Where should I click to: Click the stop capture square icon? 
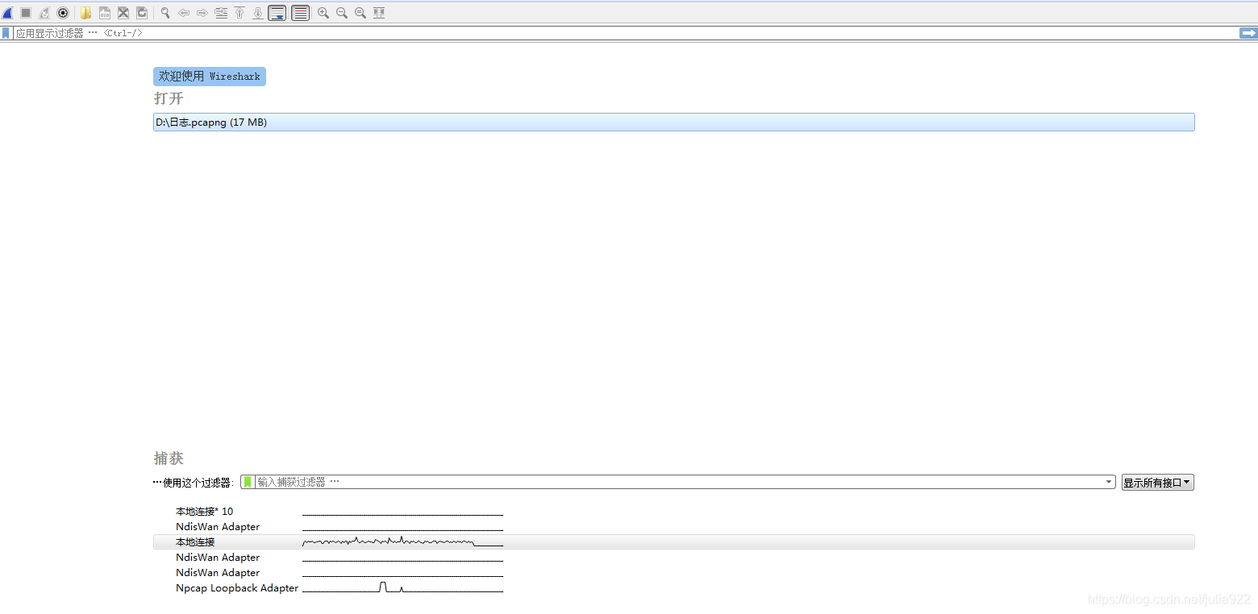click(26, 13)
